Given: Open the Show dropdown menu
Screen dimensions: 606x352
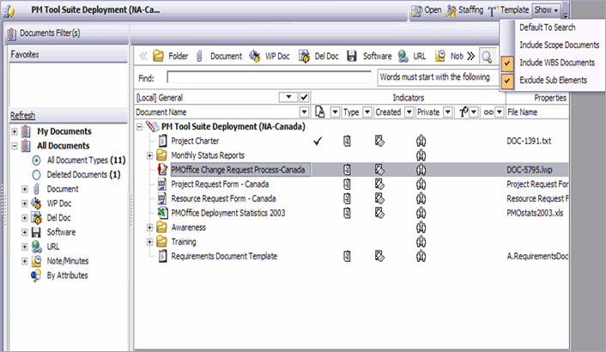Looking at the screenshot, I should [x=547, y=10].
